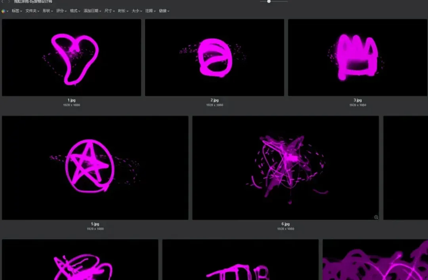Image resolution: width=428 pixels, height=280 pixels.
Task: Expand the 文件夹 filter dropdown
Action: pyautogui.click(x=32, y=11)
